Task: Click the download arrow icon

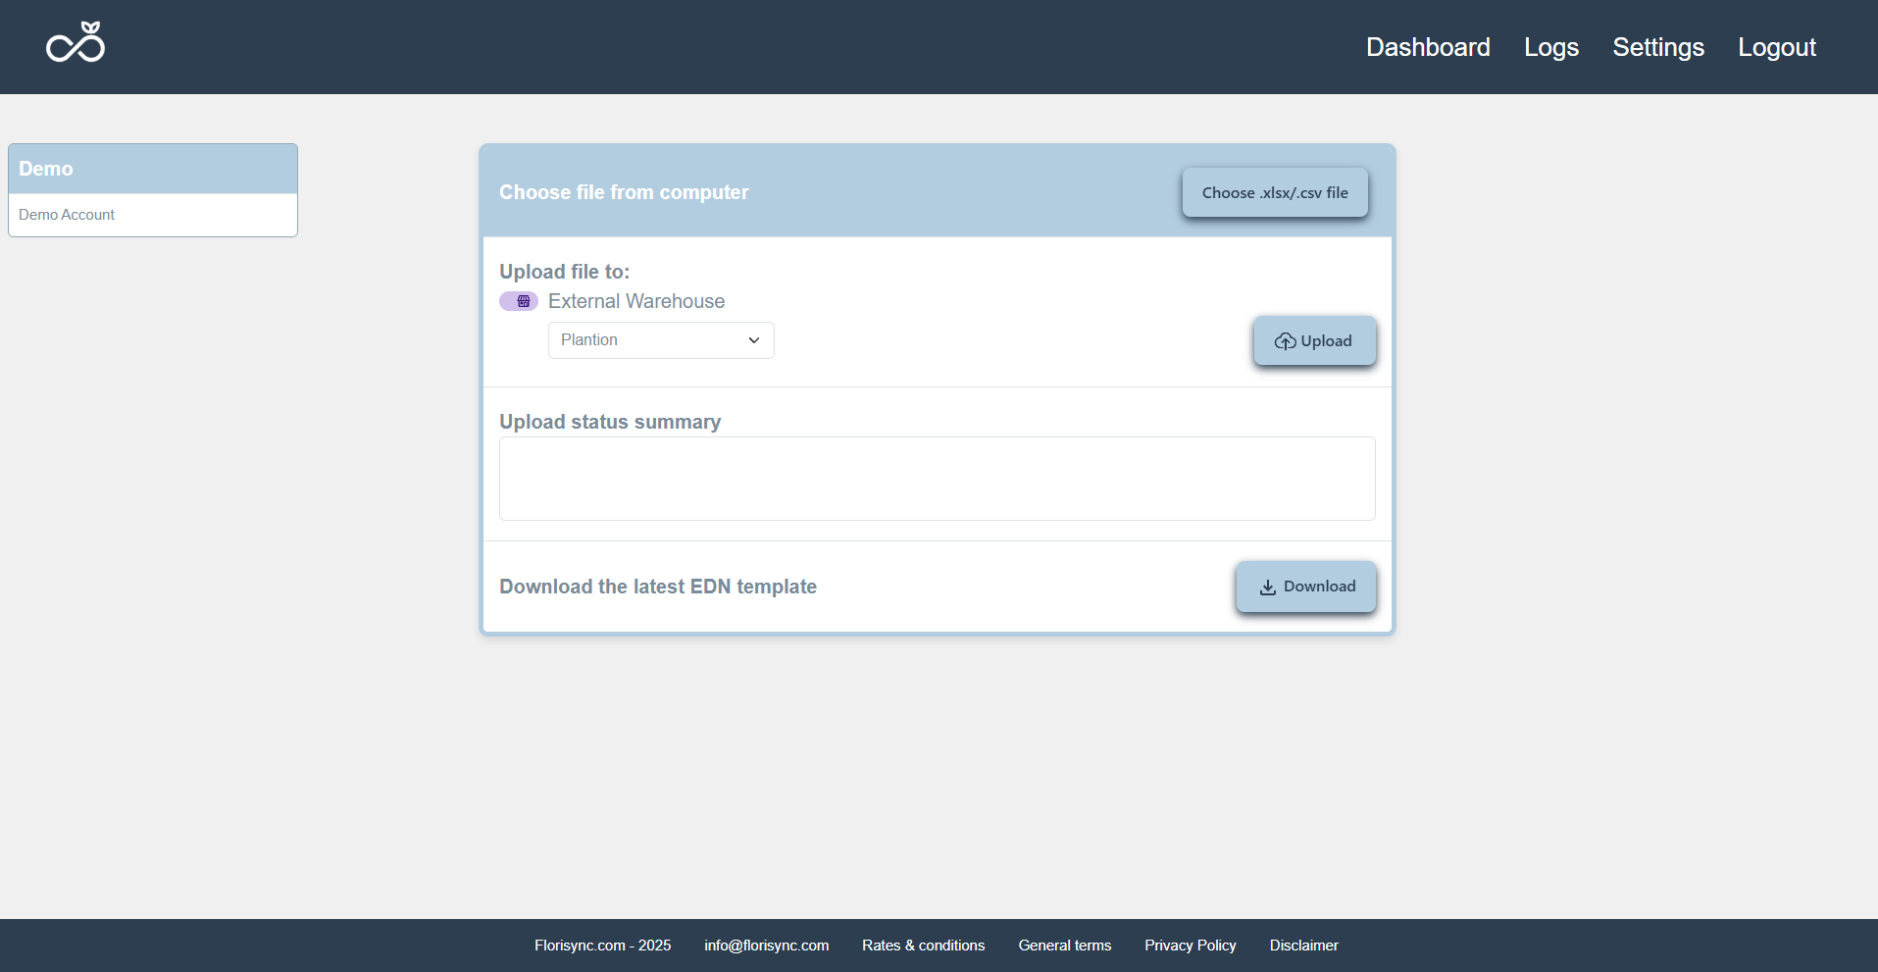Action: [x=1267, y=587]
